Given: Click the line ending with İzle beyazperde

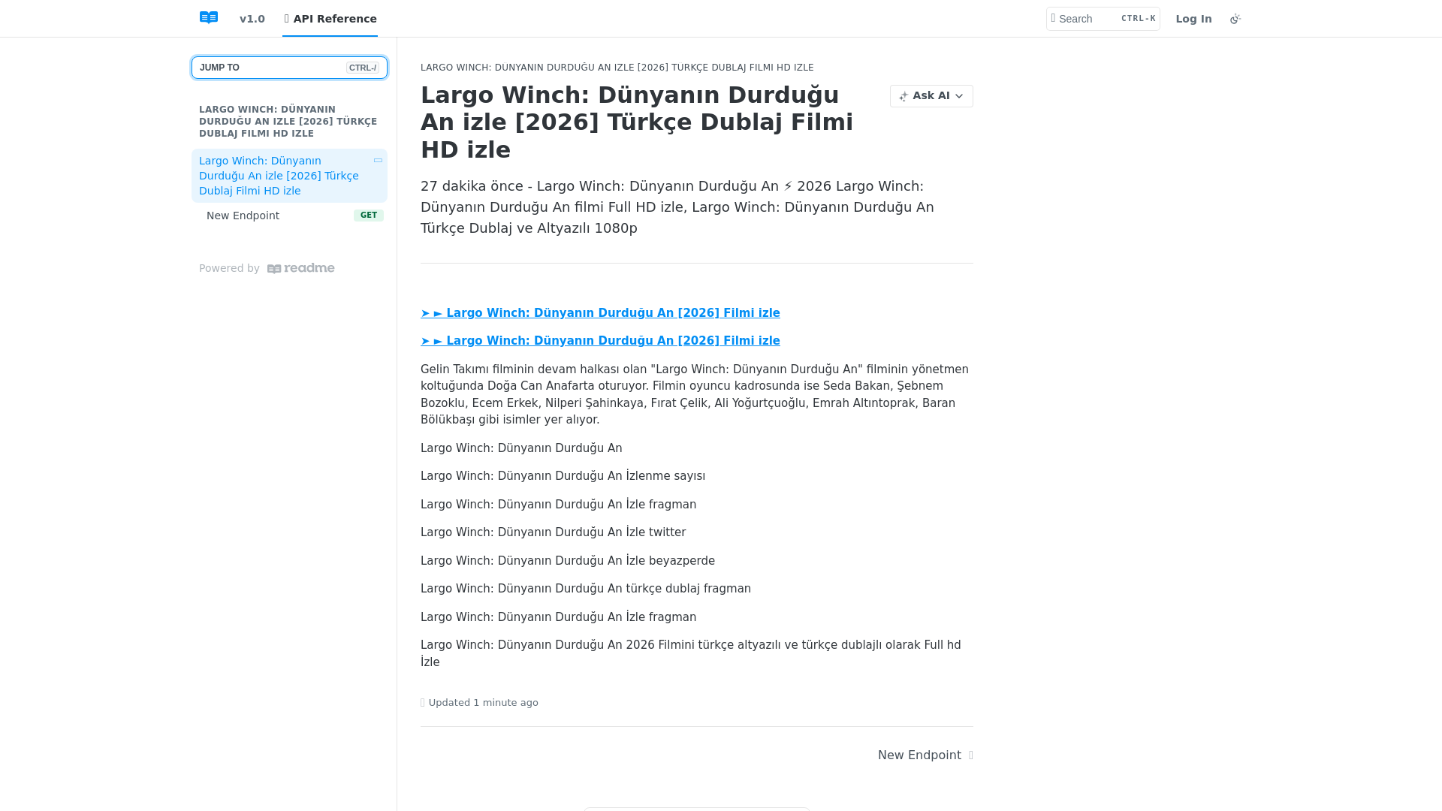Looking at the screenshot, I should [568, 561].
